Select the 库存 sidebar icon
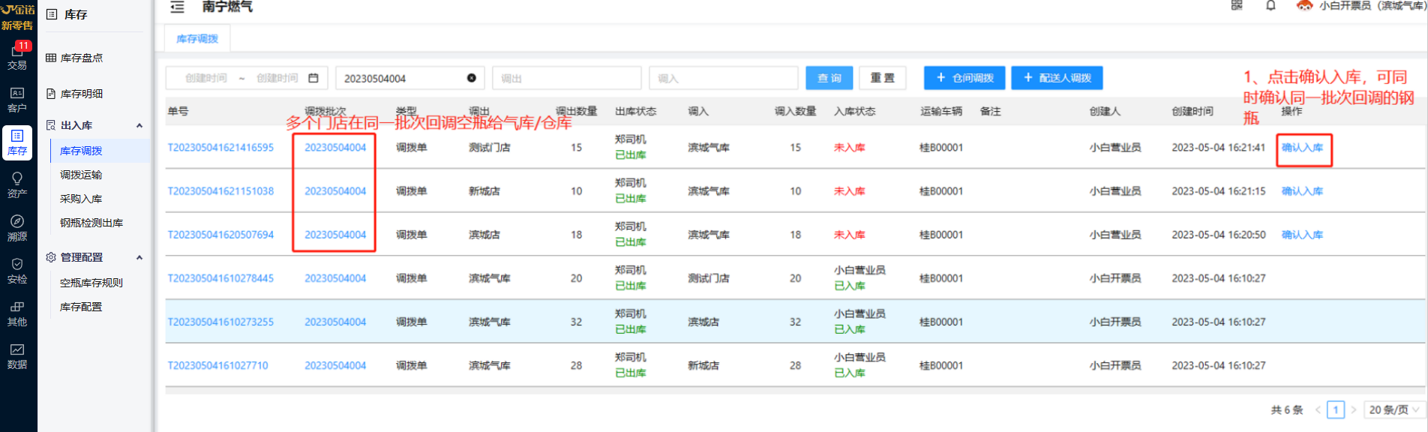Viewport: 1428px width, 432px height. (x=17, y=142)
